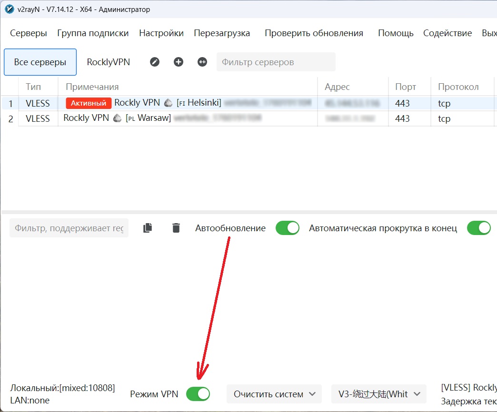The width and height of the screenshot is (497, 412).
Task: Open the V3 routing rules dropdown
Action: (379, 394)
